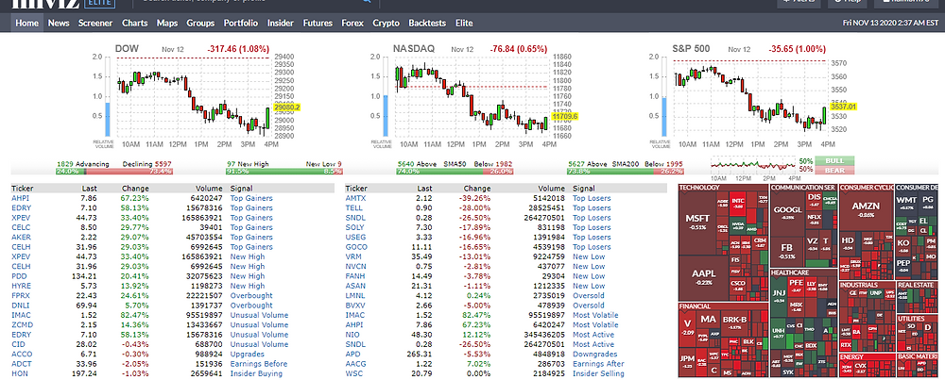Click the 67.23% change in AHPI Top Gainers row
The height and width of the screenshot is (380, 945).
[135, 198]
